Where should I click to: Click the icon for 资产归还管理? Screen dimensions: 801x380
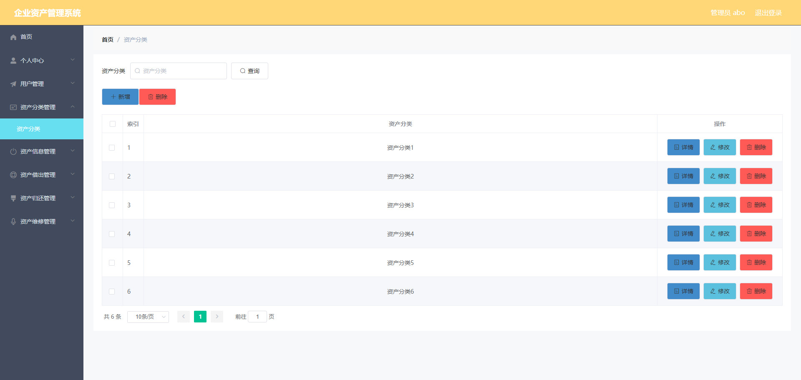[x=13, y=198]
